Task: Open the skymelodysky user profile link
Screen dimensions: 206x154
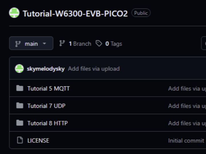Action: tap(45, 69)
